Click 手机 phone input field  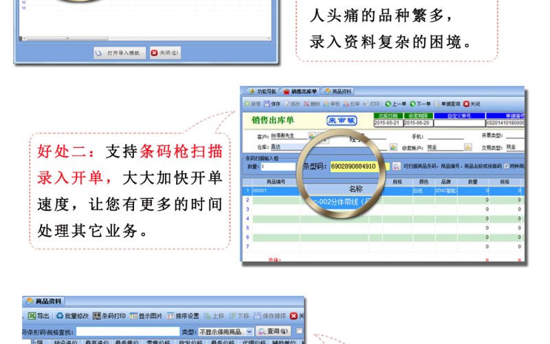point(445,136)
